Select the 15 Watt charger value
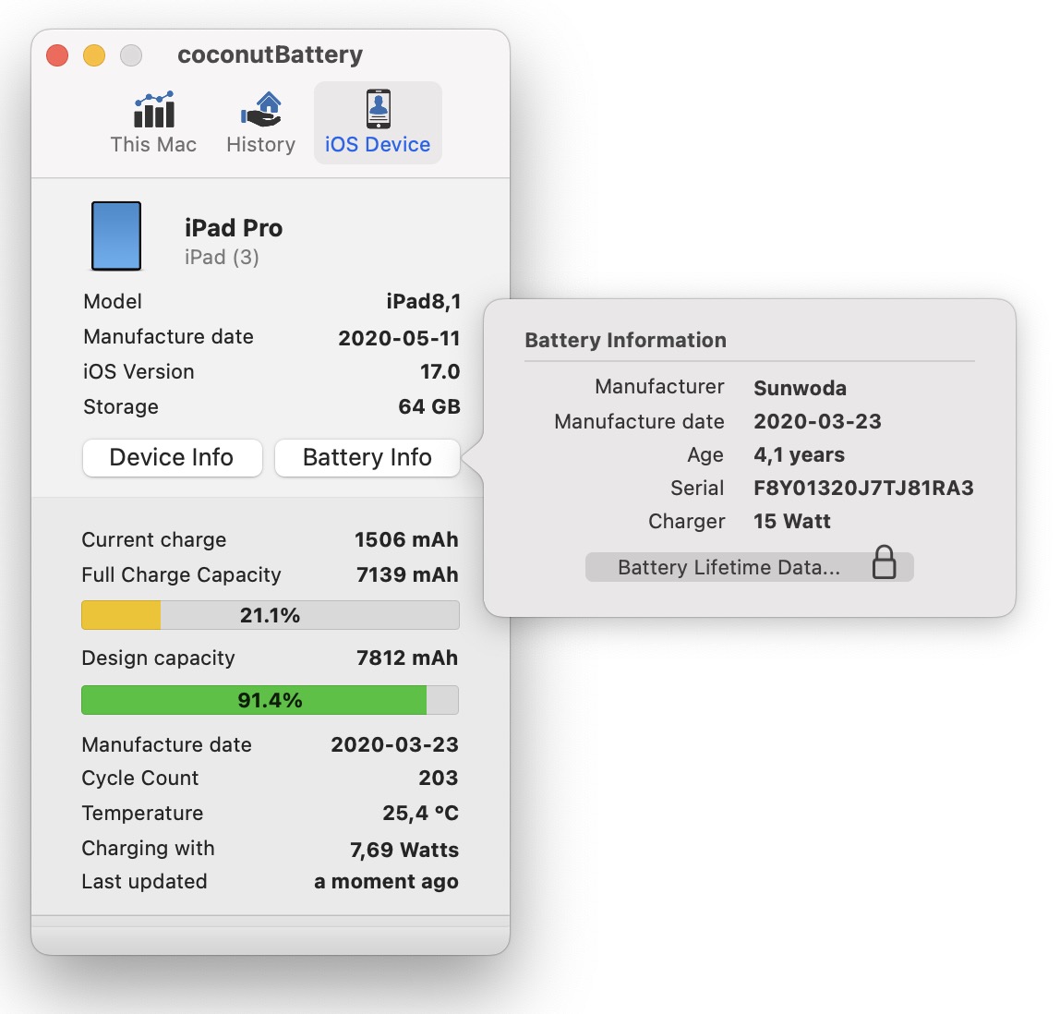The image size is (1060, 1014). [792, 521]
